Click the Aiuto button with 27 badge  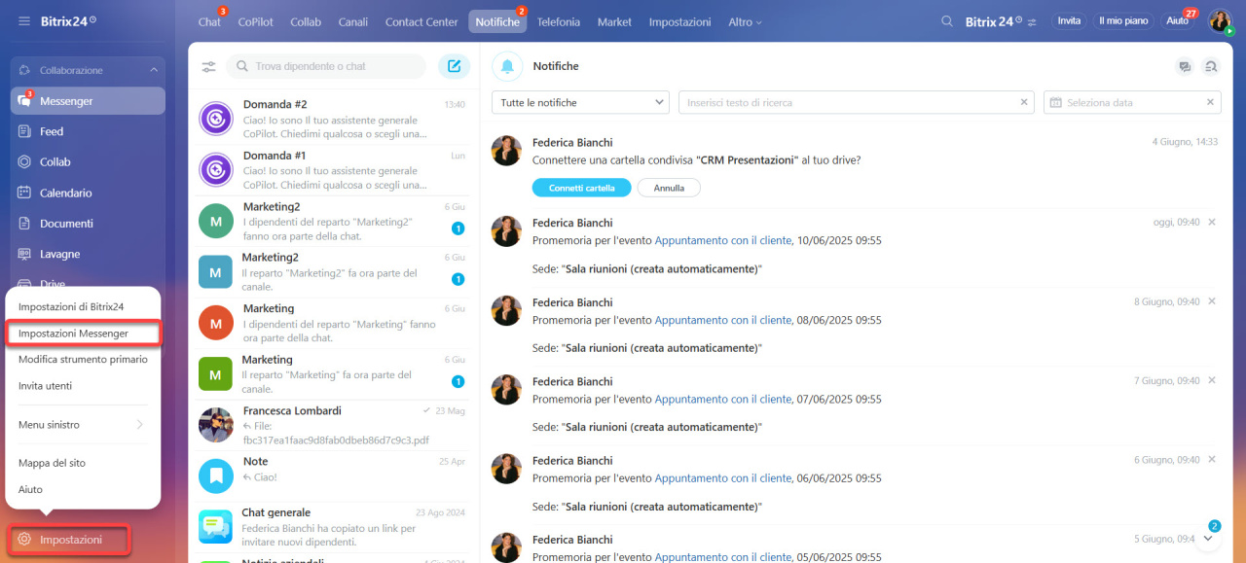click(x=1177, y=20)
